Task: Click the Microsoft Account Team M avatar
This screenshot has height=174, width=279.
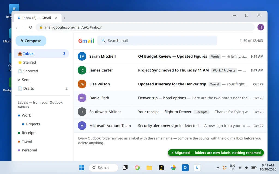Action: (82, 126)
